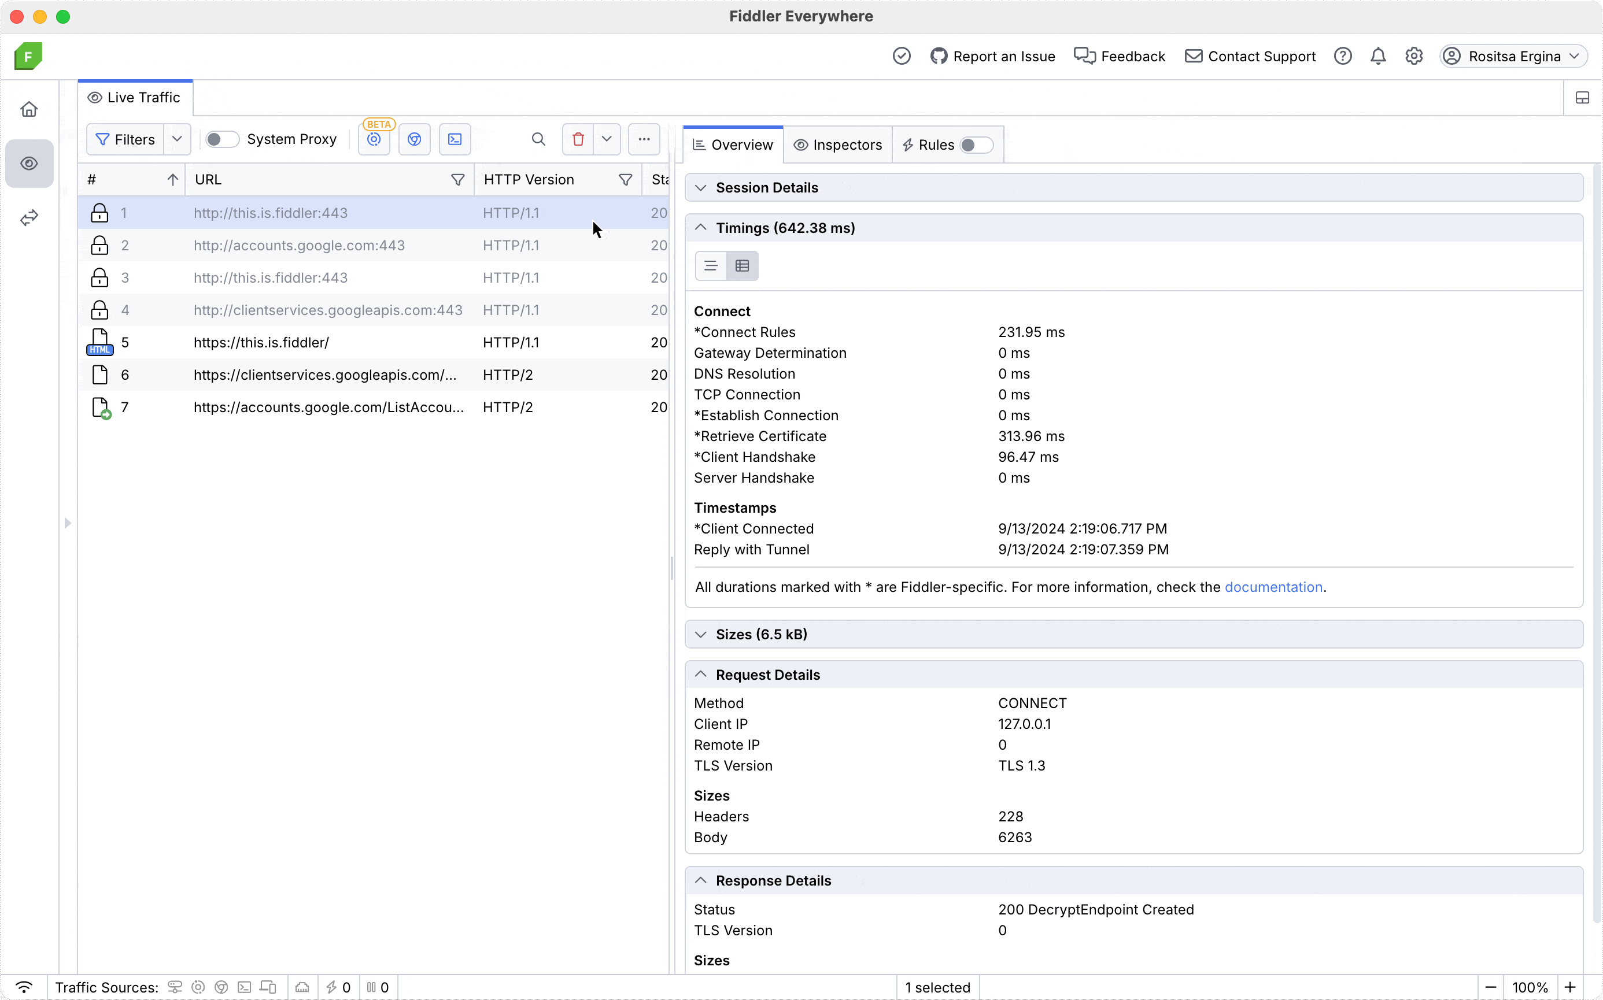Collapse the Request Details section

click(1134, 675)
